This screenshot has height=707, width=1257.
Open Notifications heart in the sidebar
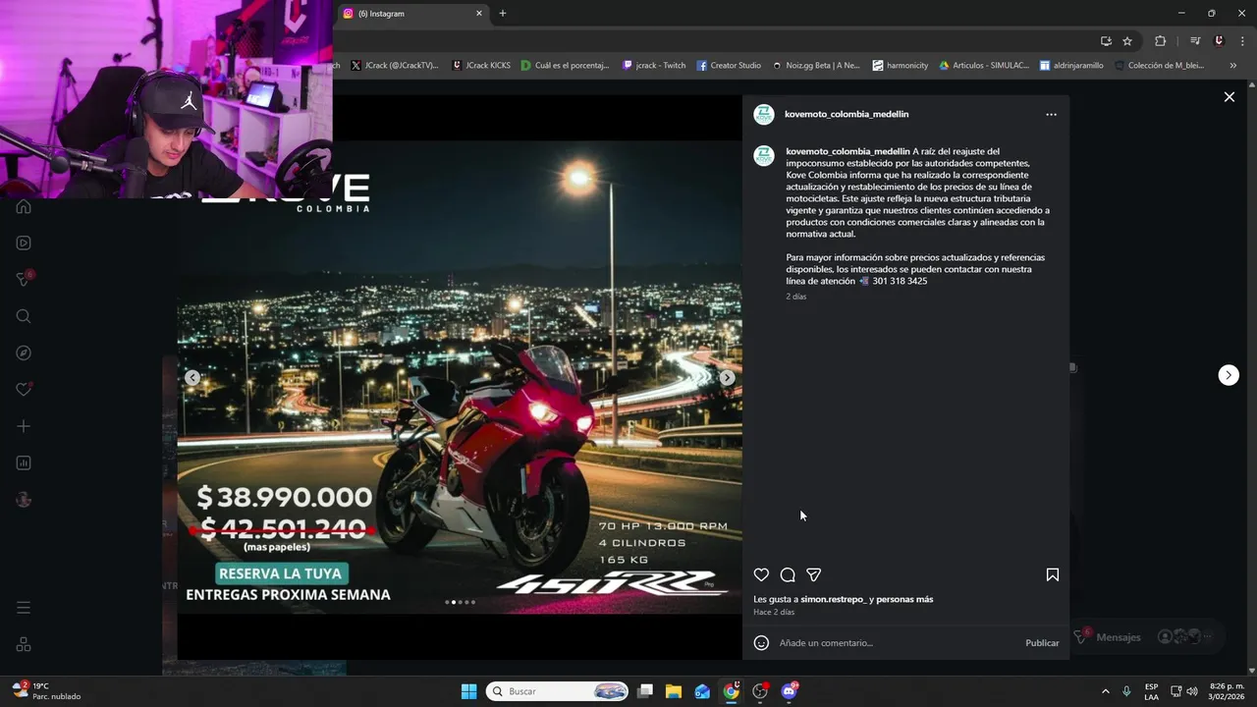click(24, 390)
